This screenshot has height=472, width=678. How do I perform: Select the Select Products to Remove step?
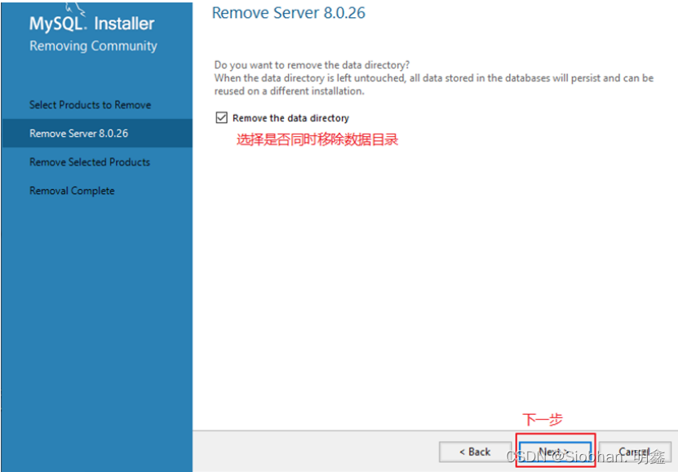[x=90, y=105]
